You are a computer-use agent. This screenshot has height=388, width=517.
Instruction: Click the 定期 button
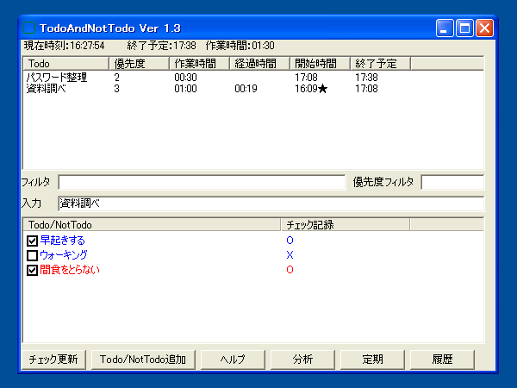tap(372, 360)
